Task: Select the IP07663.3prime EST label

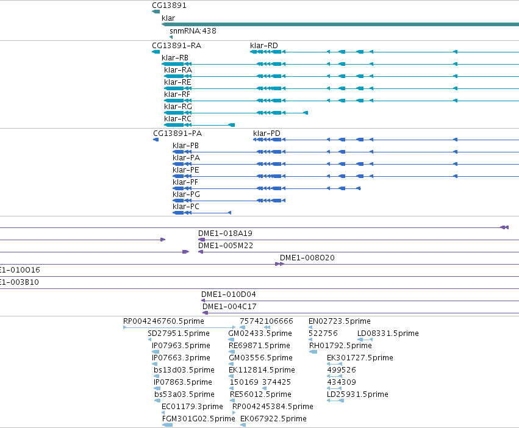Action: point(181,358)
